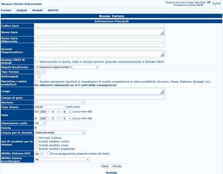Select Includi caratteri giapponesi radio button

tap(37, 148)
